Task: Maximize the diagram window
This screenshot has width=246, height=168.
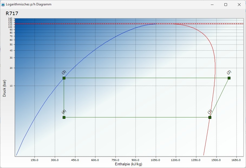Action: (x=226, y=5)
